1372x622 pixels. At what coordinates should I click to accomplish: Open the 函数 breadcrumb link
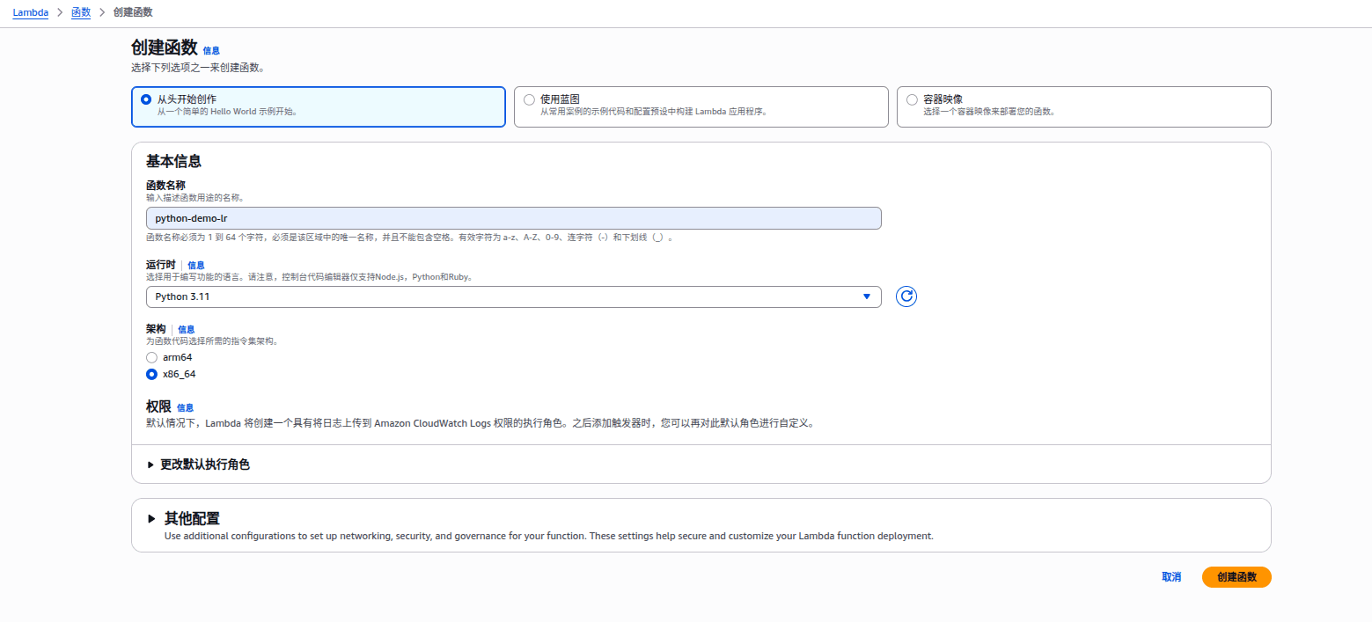pyautogui.click(x=80, y=12)
